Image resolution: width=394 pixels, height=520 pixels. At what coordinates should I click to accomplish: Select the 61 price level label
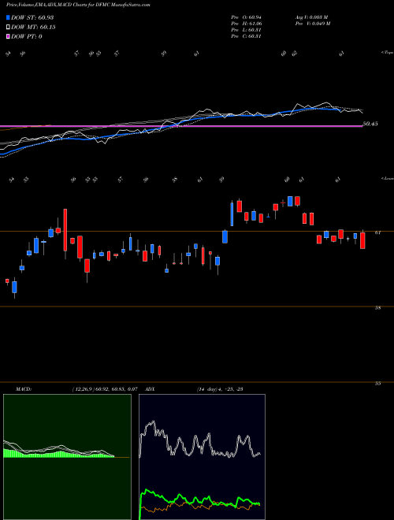pos(377,232)
